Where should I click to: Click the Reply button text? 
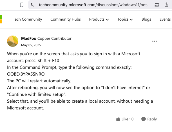coord(152,119)
